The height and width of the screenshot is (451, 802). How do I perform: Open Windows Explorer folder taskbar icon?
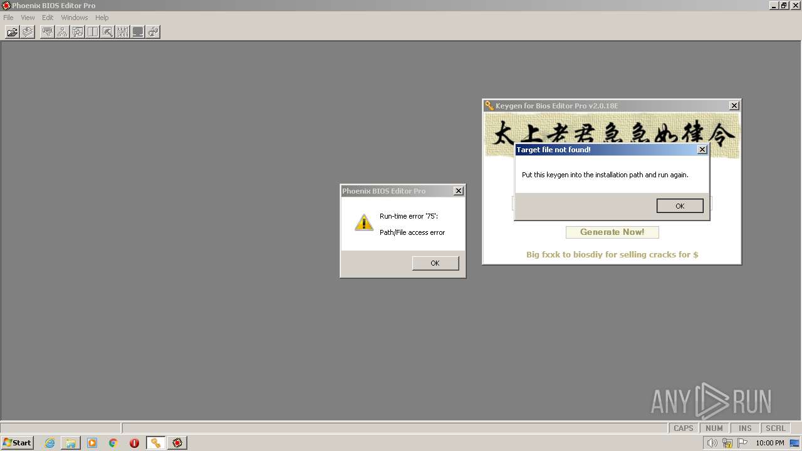tap(71, 443)
